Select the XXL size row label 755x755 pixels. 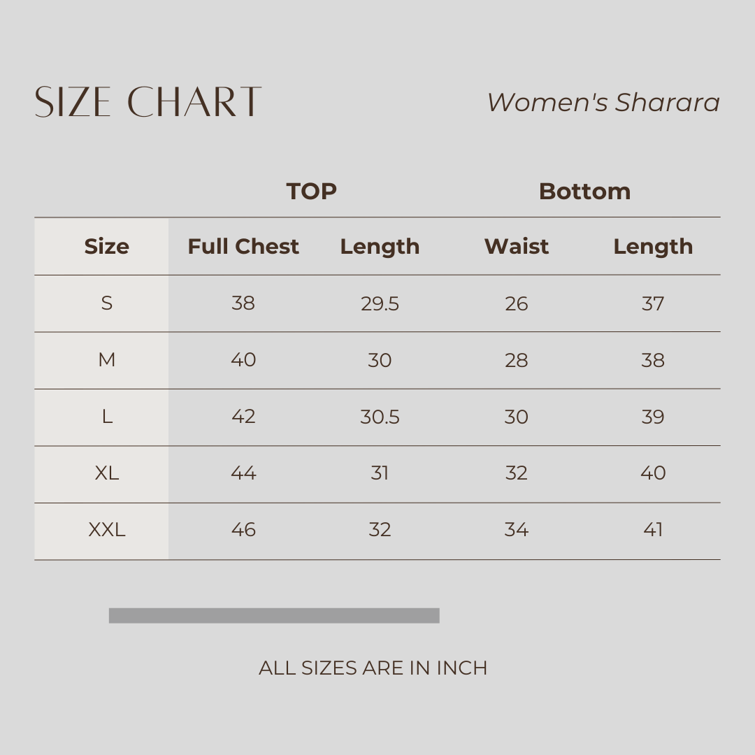pos(106,530)
